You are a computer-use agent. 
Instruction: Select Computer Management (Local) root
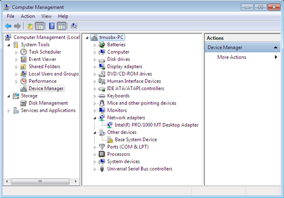click(x=46, y=37)
